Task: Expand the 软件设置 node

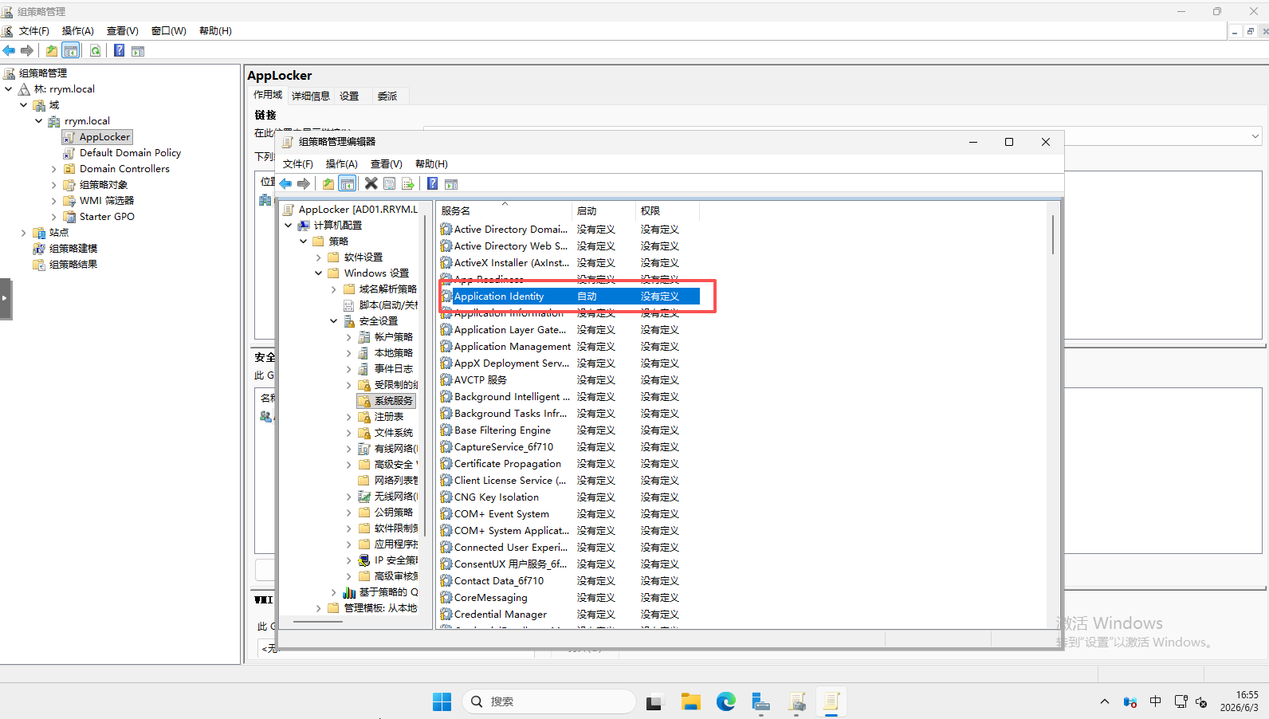Action: click(319, 257)
